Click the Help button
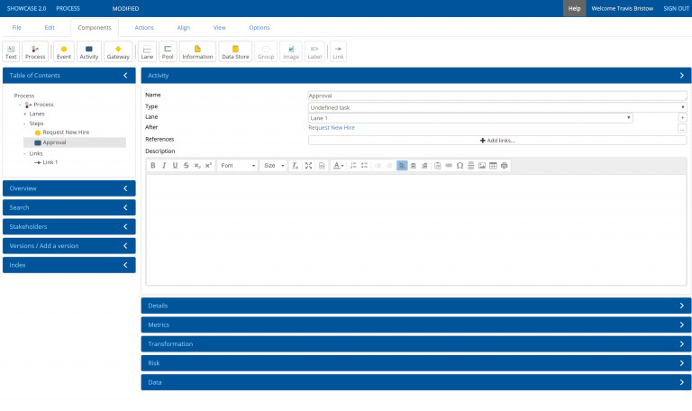Viewport: 692px width, 411px height. pyautogui.click(x=574, y=8)
